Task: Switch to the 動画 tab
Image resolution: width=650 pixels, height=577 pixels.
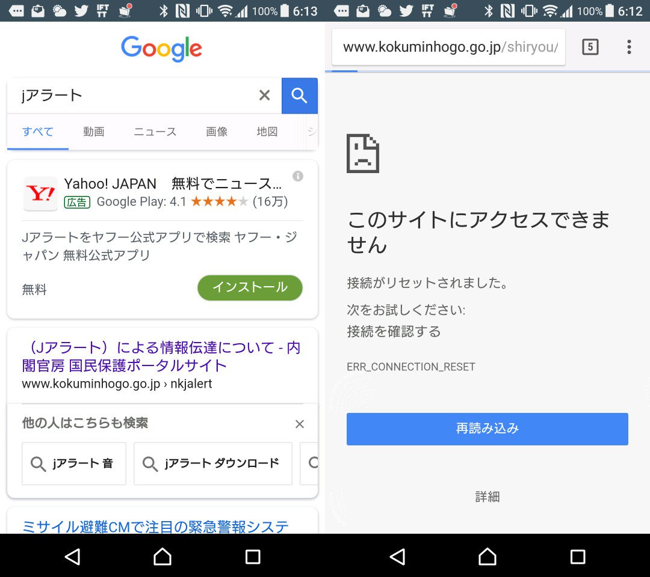Action: [x=94, y=132]
